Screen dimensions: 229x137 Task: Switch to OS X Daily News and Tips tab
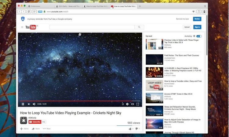69,6
